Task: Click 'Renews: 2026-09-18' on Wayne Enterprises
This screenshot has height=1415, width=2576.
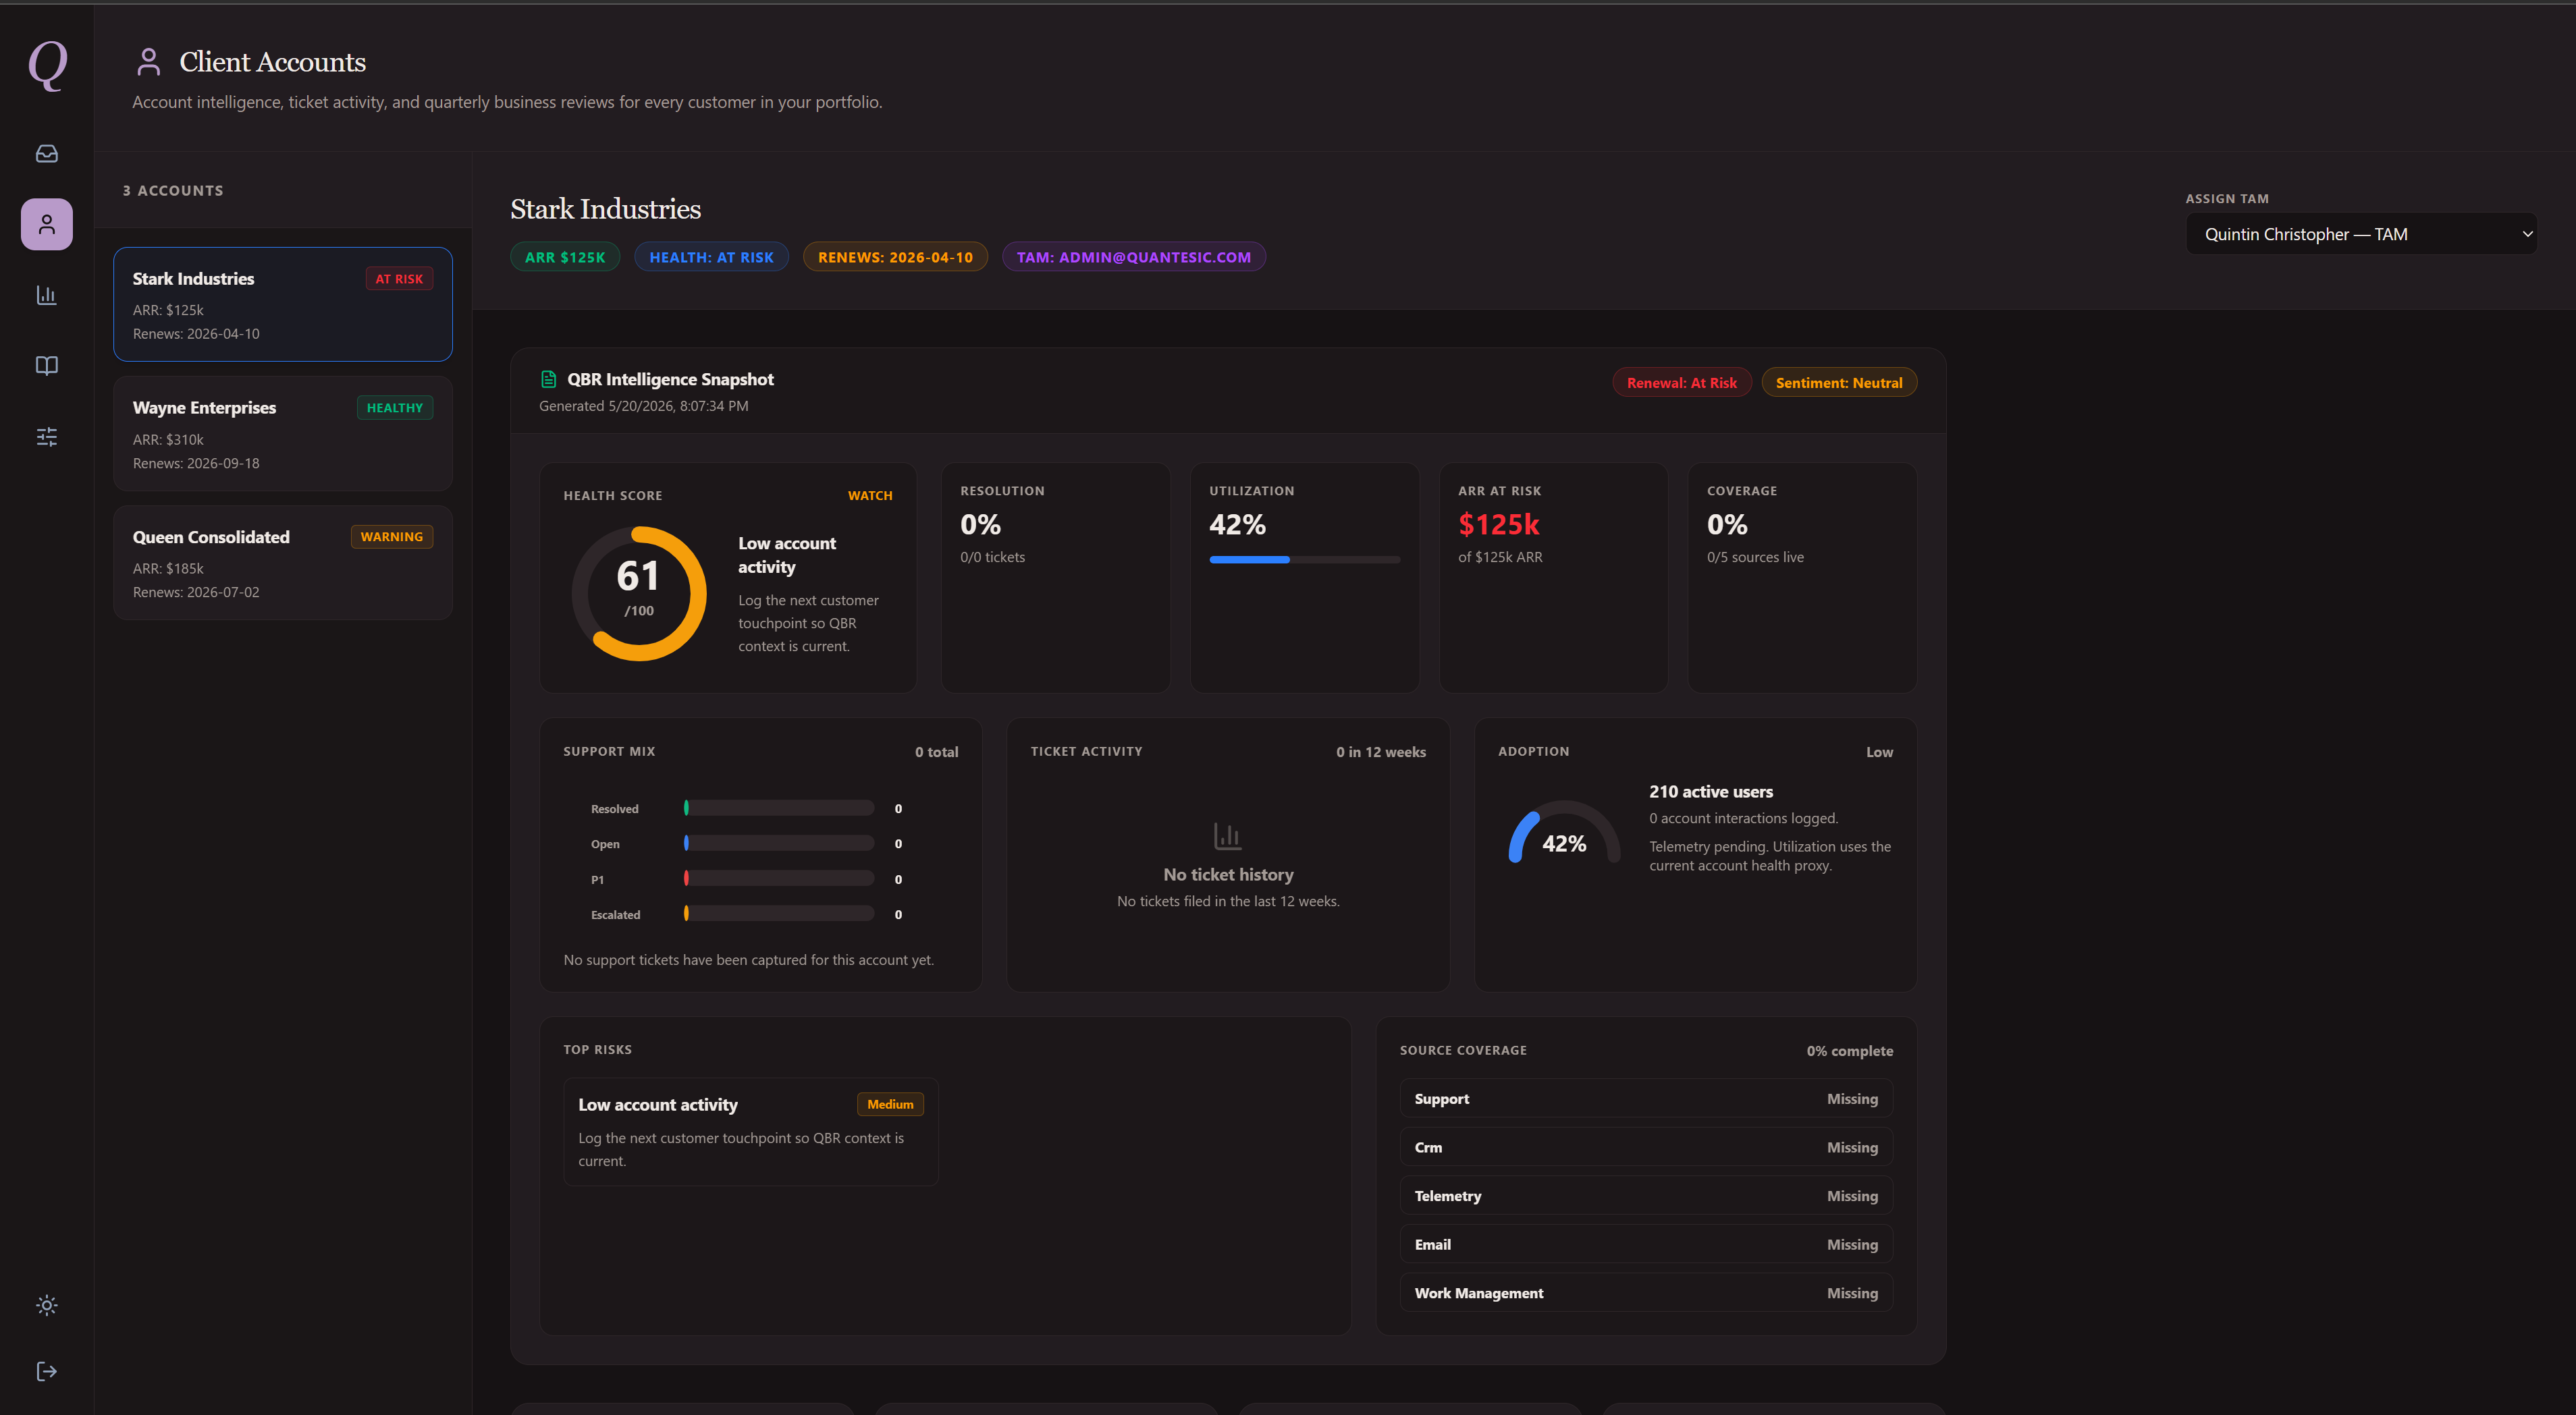Action: (196, 464)
